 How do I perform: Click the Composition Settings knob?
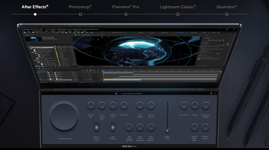(x=206, y=106)
